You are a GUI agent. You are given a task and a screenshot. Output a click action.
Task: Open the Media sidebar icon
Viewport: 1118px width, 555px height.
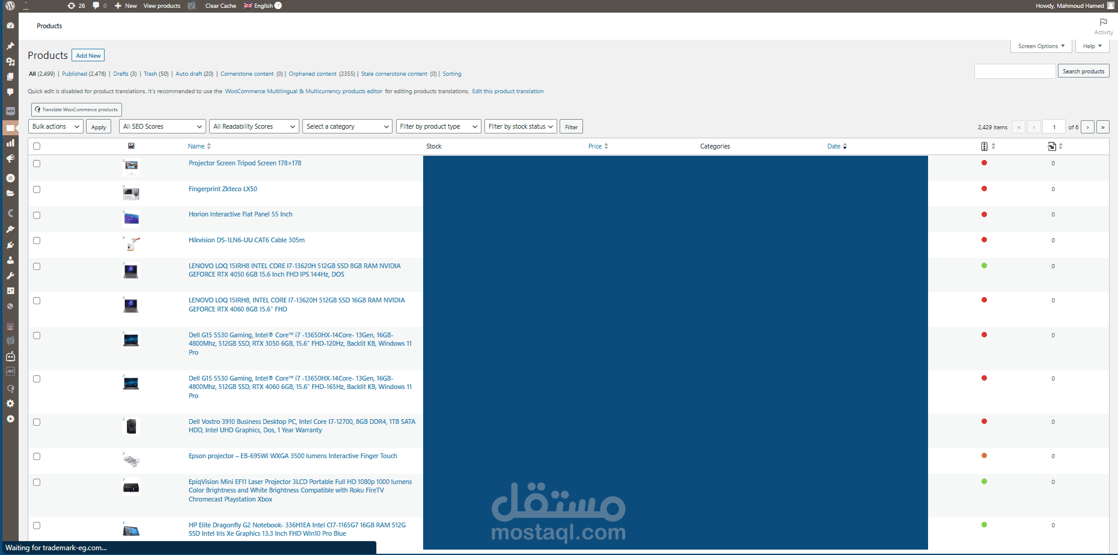point(10,61)
